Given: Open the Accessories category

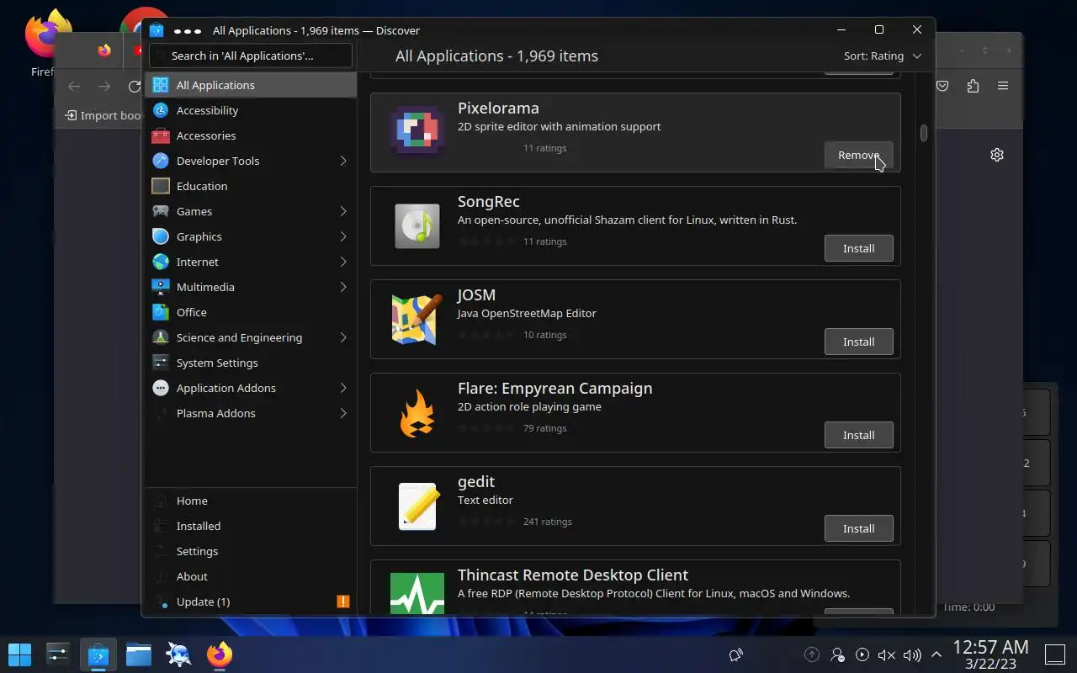Looking at the screenshot, I should (251, 135).
